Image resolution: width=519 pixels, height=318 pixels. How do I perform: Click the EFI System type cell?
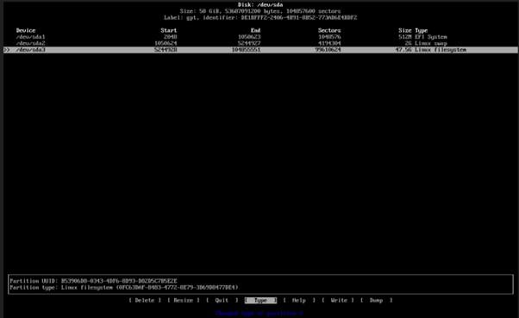pos(431,37)
